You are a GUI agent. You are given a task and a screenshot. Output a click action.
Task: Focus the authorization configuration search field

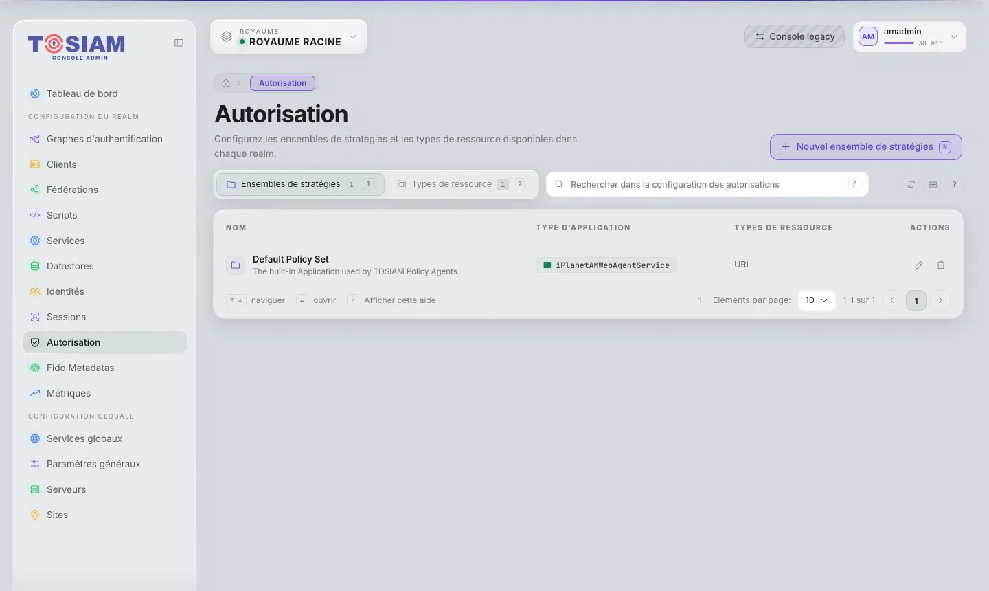point(707,184)
